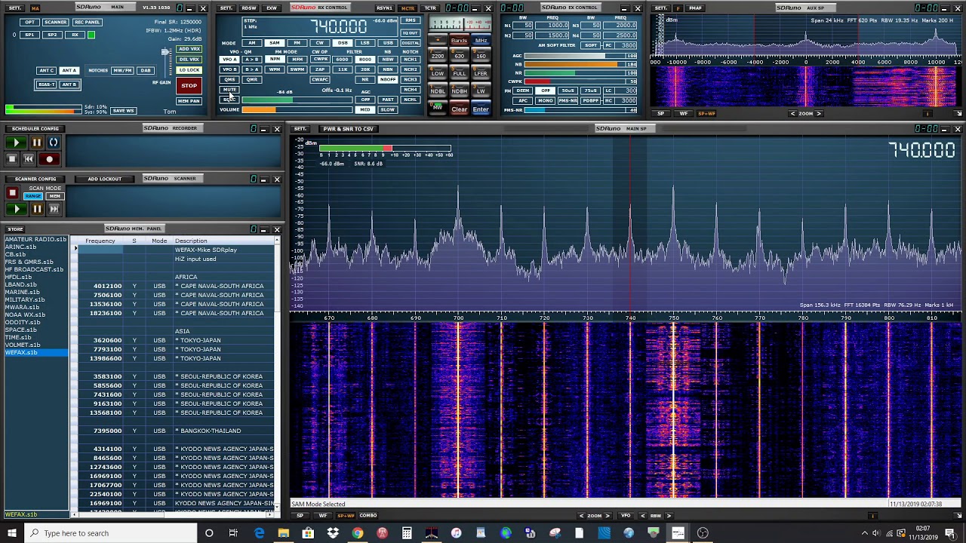
Task: Adjust the NB level slider in EX Control
Action: click(580, 65)
